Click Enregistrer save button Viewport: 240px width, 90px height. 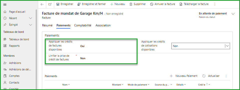(x=65, y=4)
